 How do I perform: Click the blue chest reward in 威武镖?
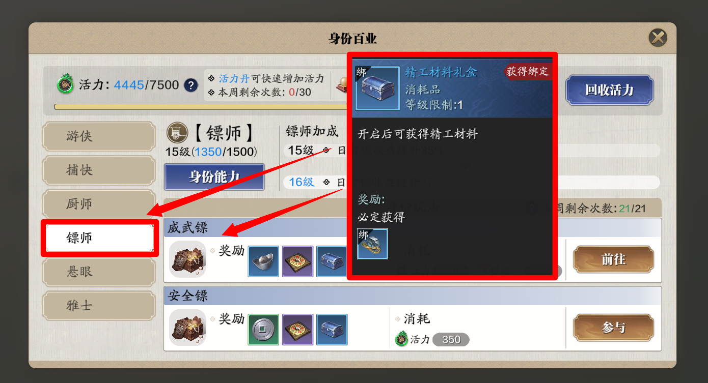[332, 261]
